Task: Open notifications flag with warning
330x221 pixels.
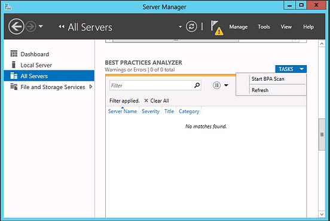Action: click(217, 27)
